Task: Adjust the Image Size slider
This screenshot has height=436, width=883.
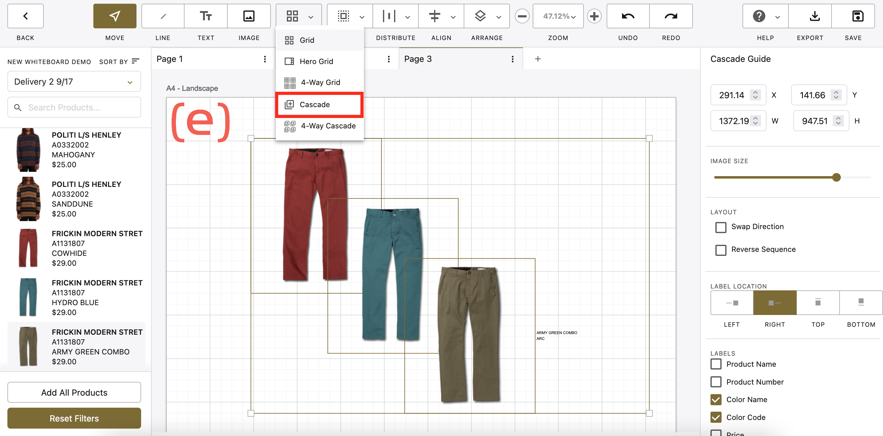Action: [x=836, y=177]
